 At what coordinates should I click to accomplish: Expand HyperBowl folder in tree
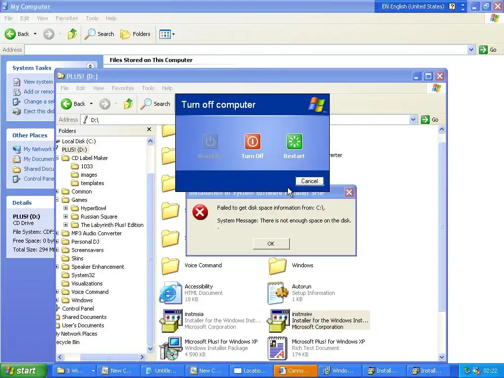coord(65,208)
